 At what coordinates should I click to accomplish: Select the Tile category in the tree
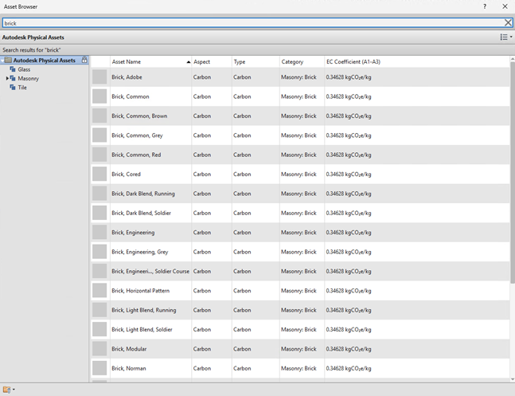click(x=22, y=88)
